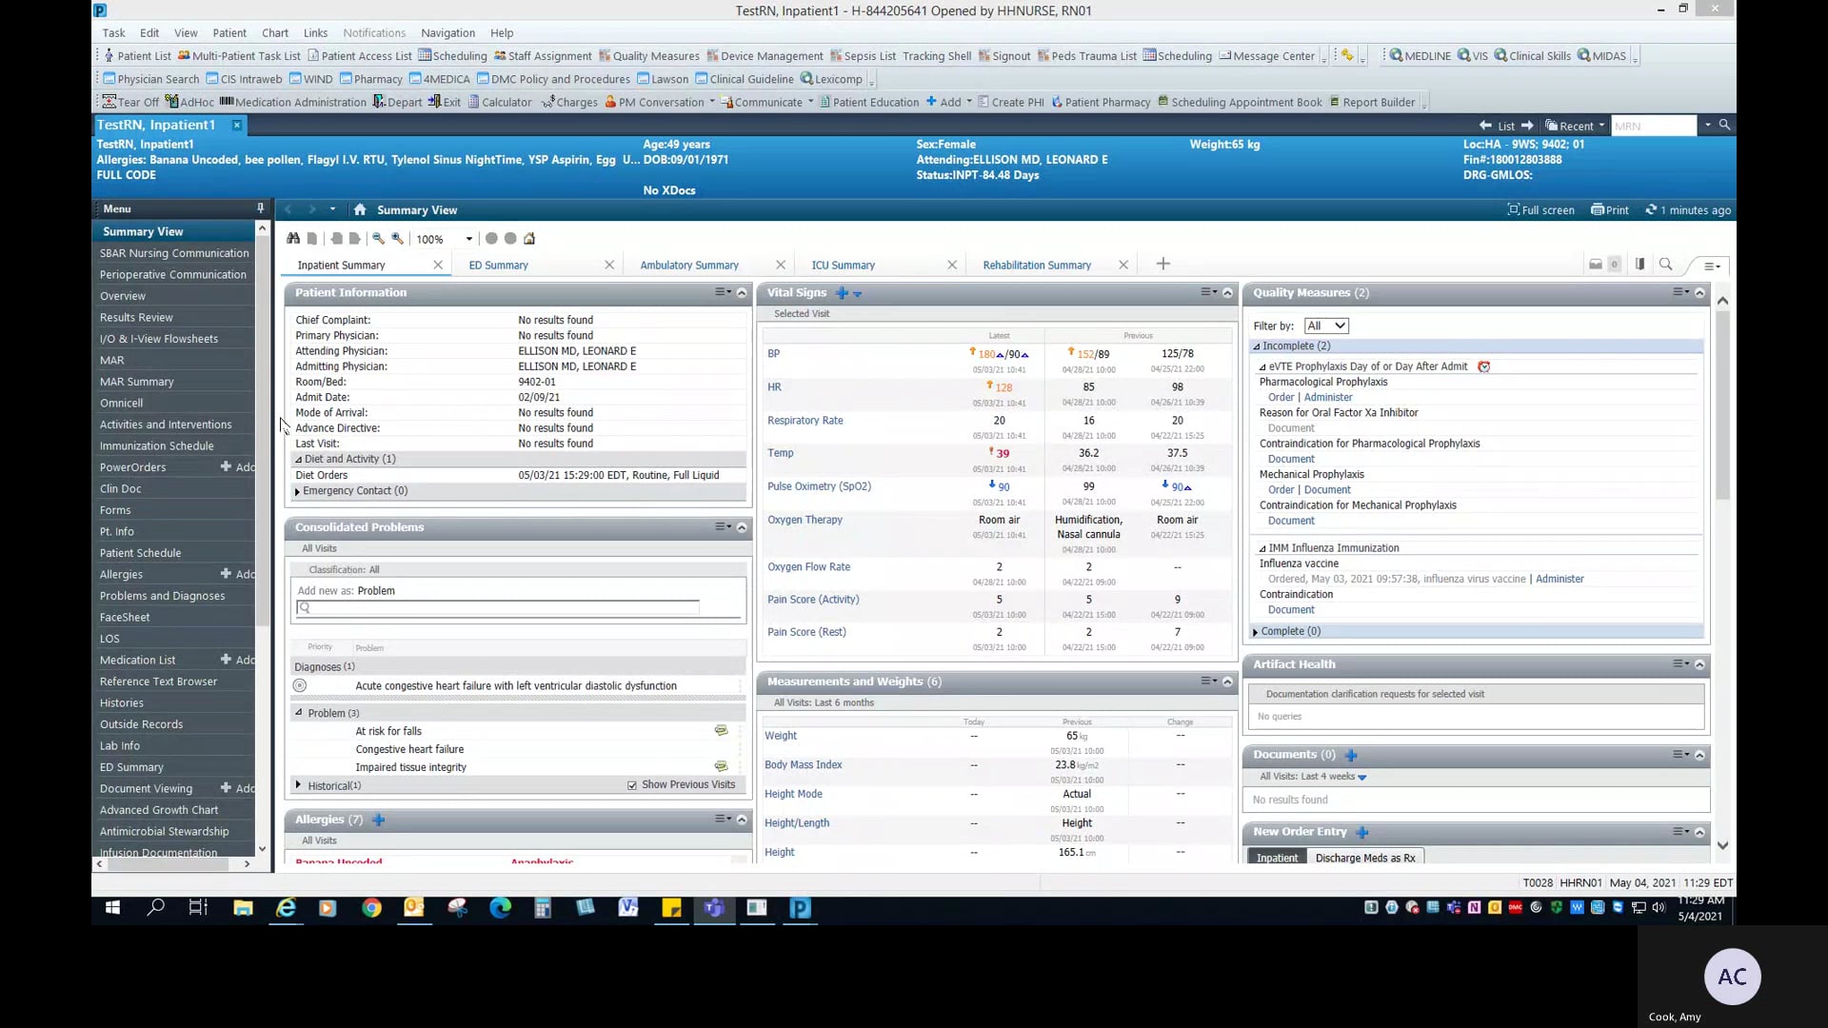Click the Respiratory Rate vital link
Screen dimensions: 1828x1028
pyautogui.click(x=805, y=421)
